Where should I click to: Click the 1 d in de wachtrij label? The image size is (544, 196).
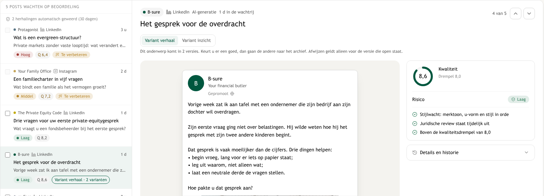point(237,12)
